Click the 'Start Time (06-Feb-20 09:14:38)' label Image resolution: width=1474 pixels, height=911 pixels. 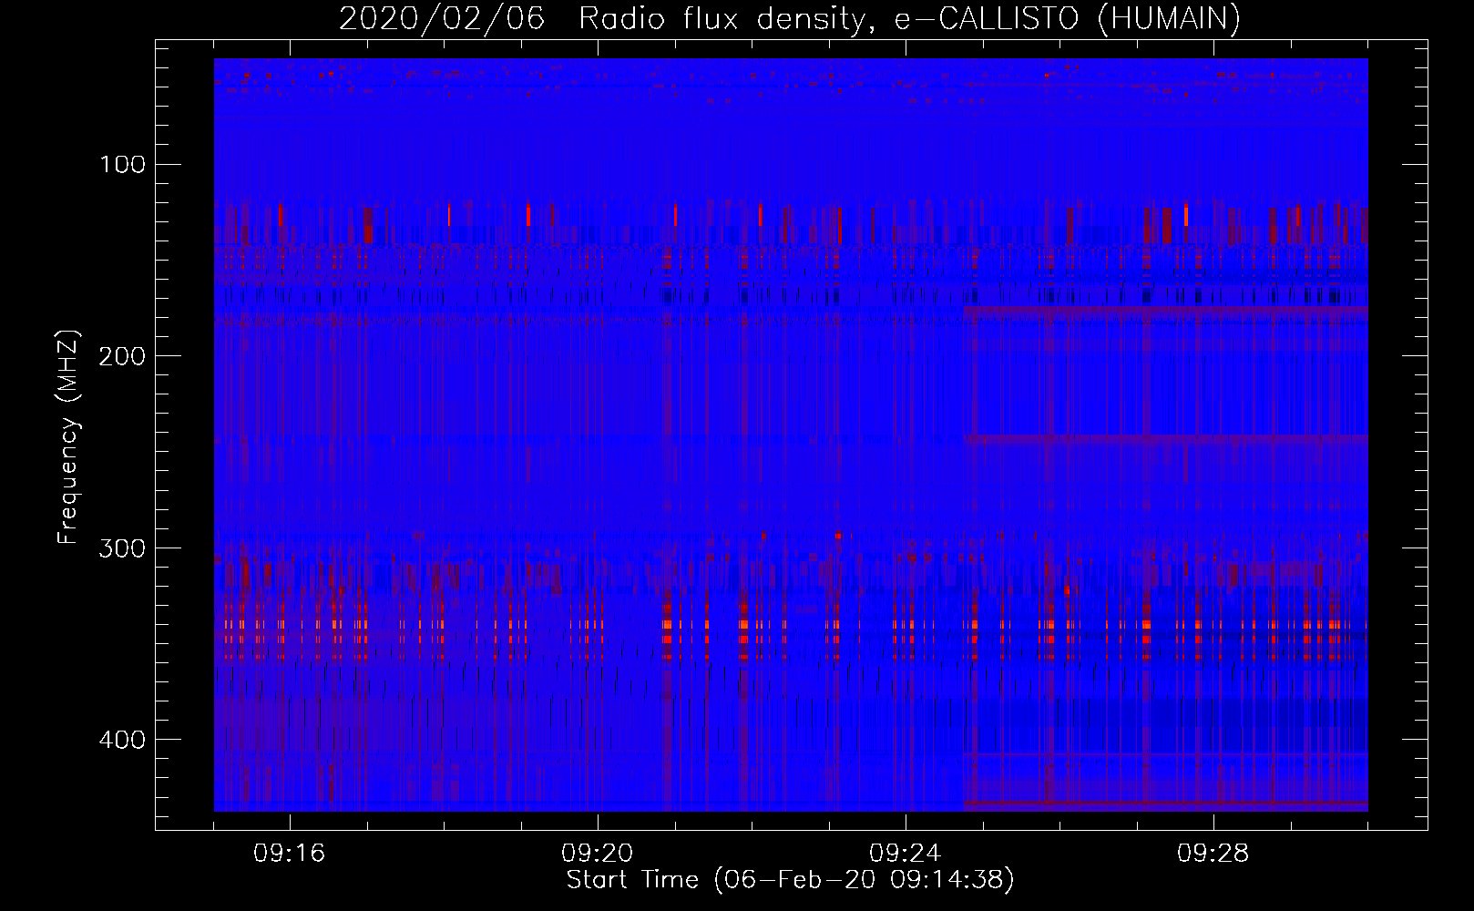point(790,880)
